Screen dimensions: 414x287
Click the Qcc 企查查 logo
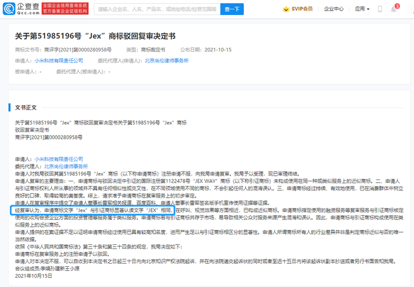coord(20,9)
